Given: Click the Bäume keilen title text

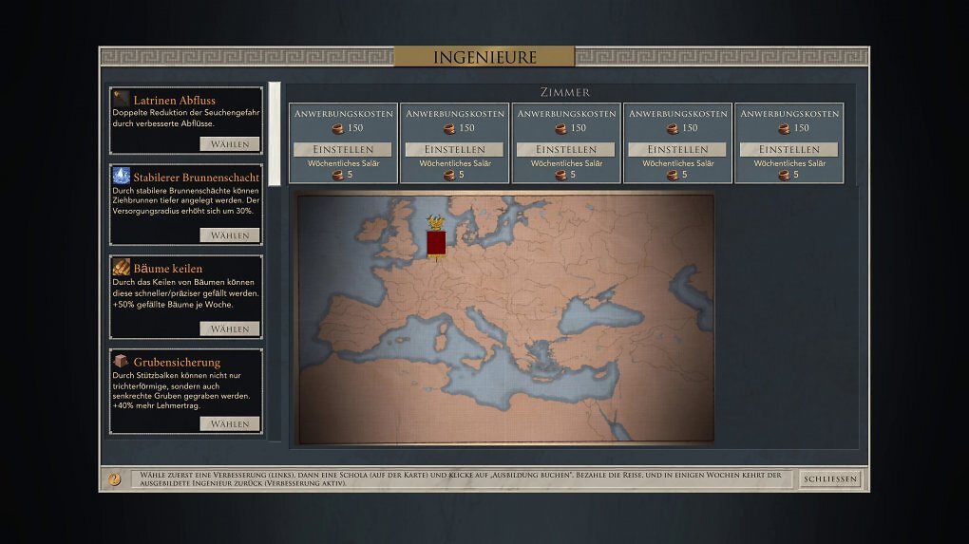Looking at the screenshot, I should [x=168, y=269].
